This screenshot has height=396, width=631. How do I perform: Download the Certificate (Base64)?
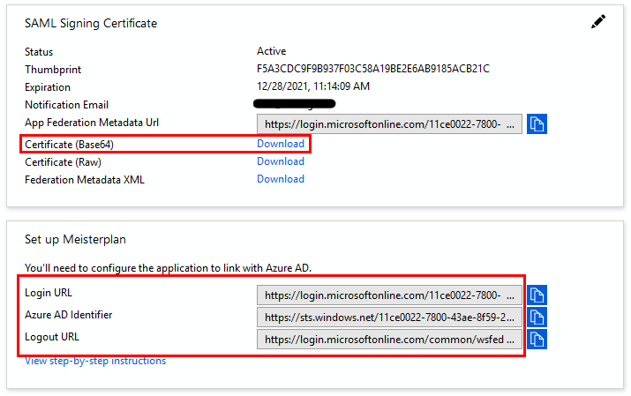[281, 144]
